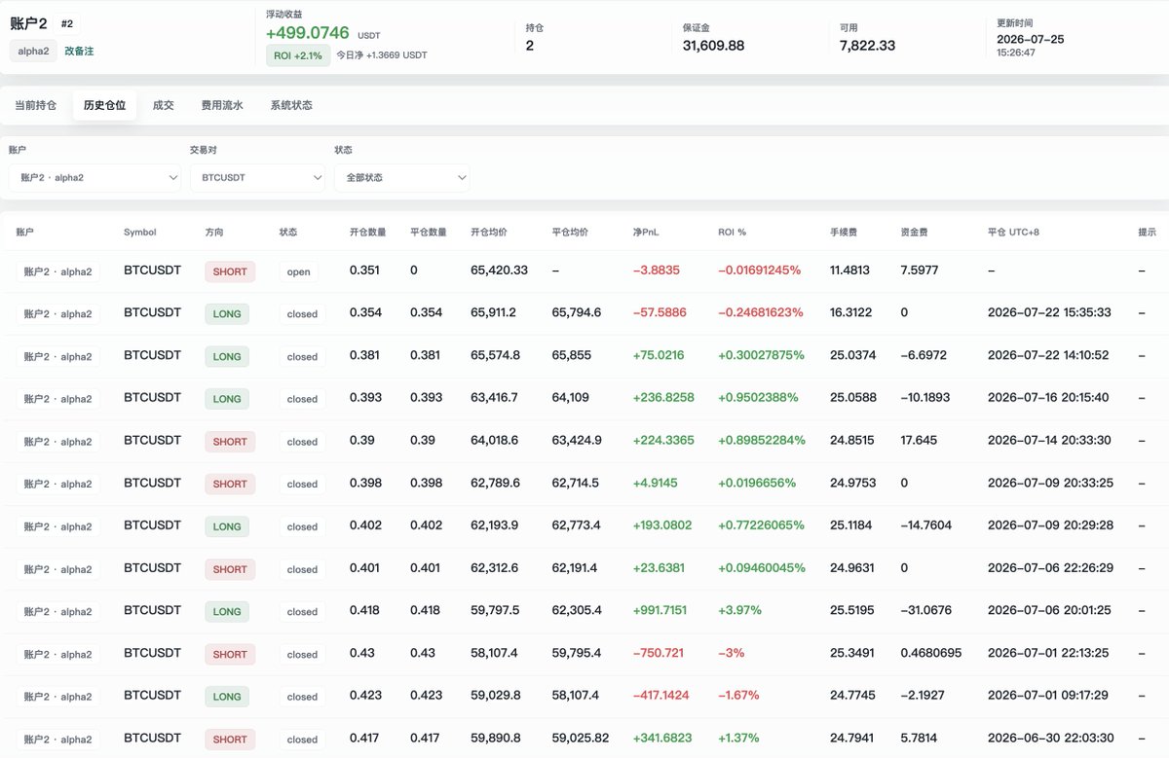Screen dimensions: 1169x758
Task: Click the 开仓数量 column header
Action: tap(368, 233)
